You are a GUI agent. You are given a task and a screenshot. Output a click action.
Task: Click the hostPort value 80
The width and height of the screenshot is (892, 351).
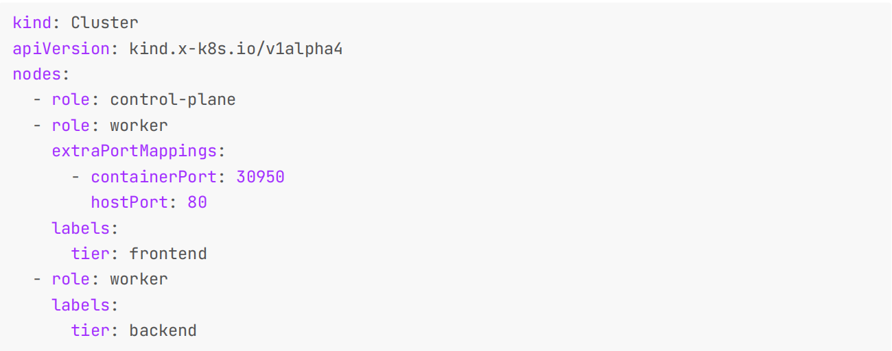pos(197,203)
